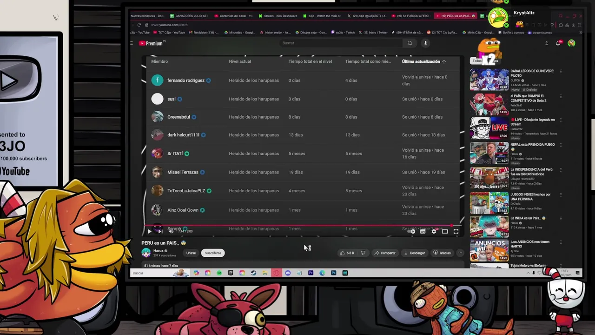595x335 pixels.
Task: Open Steam from the taskbar
Action: 253,273
